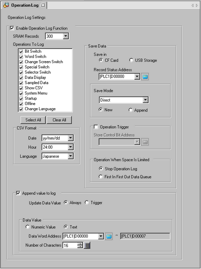Screen dimensions: 201x269
Task: Uncheck Change Screen Switch in list
Action: pyautogui.click(x=21, y=62)
